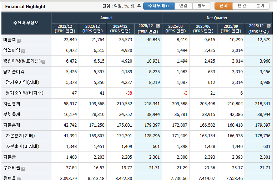Click the 주요재무정보 header cell
This screenshot has height=180, width=277.
pyautogui.click(x=26, y=23)
